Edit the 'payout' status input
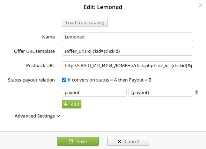 click(x=94, y=92)
